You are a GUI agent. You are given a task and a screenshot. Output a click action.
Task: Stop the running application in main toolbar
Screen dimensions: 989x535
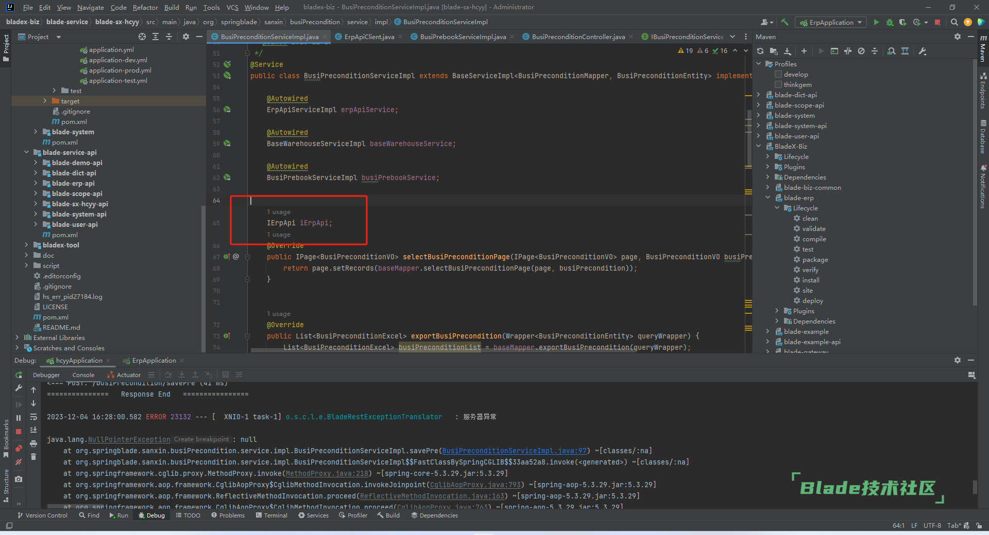pos(937,22)
